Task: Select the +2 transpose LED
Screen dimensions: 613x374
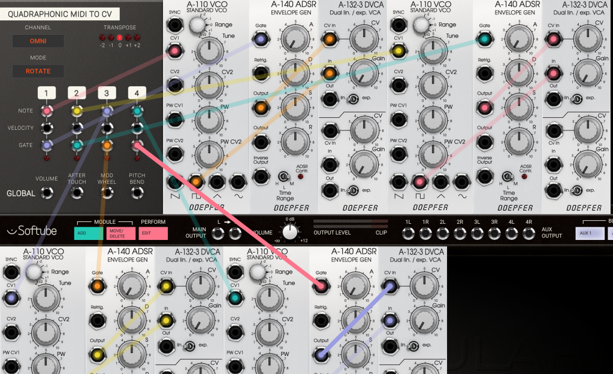Action: click(137, 37)
